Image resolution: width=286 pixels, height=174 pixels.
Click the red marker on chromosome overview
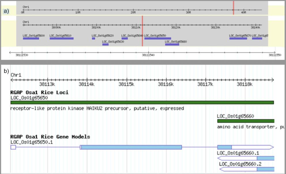pyautogui.click(x=234, y=8)
